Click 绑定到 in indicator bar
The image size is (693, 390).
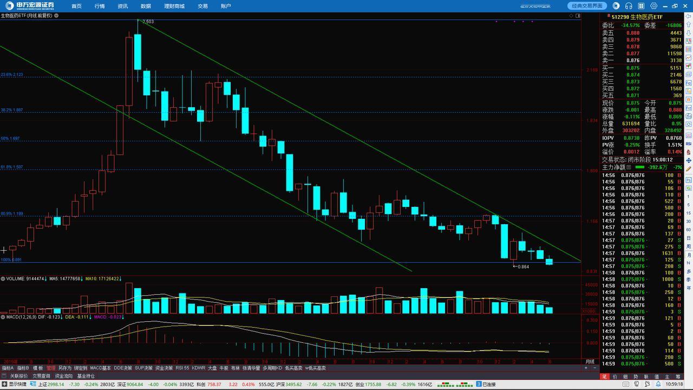tap(80, 368)
